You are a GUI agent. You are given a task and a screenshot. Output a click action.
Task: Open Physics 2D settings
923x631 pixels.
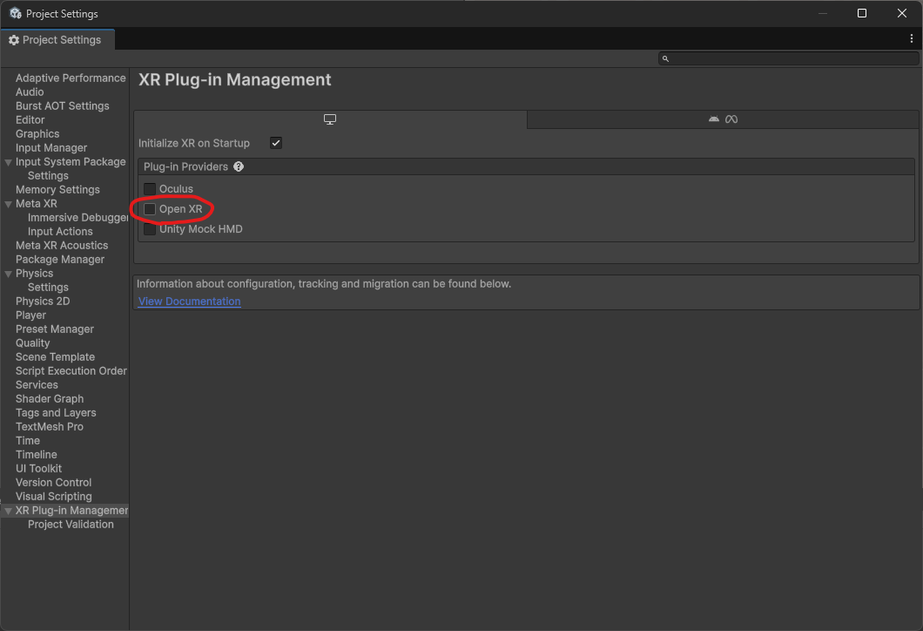tap(43, 301)
